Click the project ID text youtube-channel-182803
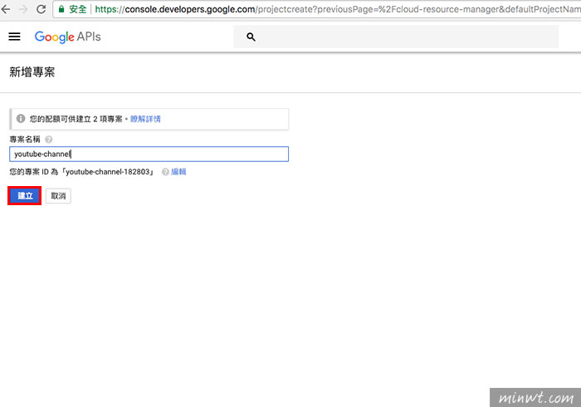Image resolution: width=581 pixels, height=407 pixels. [x=107, y=172]
